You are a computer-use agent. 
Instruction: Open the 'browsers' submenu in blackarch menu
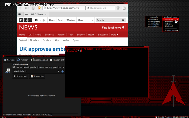tap(169, 22)
